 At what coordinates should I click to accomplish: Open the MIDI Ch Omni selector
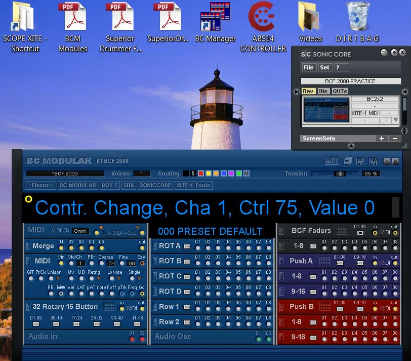pos(80,231)
